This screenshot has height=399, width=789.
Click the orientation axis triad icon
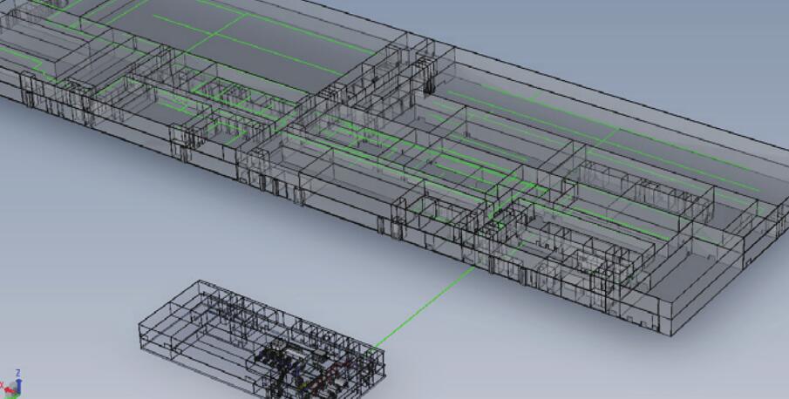point(11,385)
